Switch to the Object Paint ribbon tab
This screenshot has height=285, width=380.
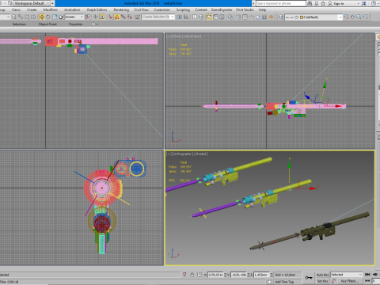click(x=47, y=24)
